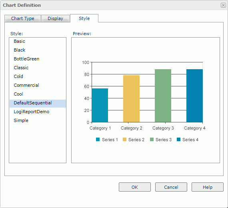
Task: Pick the LogiReportDemo style
Action: pos(38,112)
